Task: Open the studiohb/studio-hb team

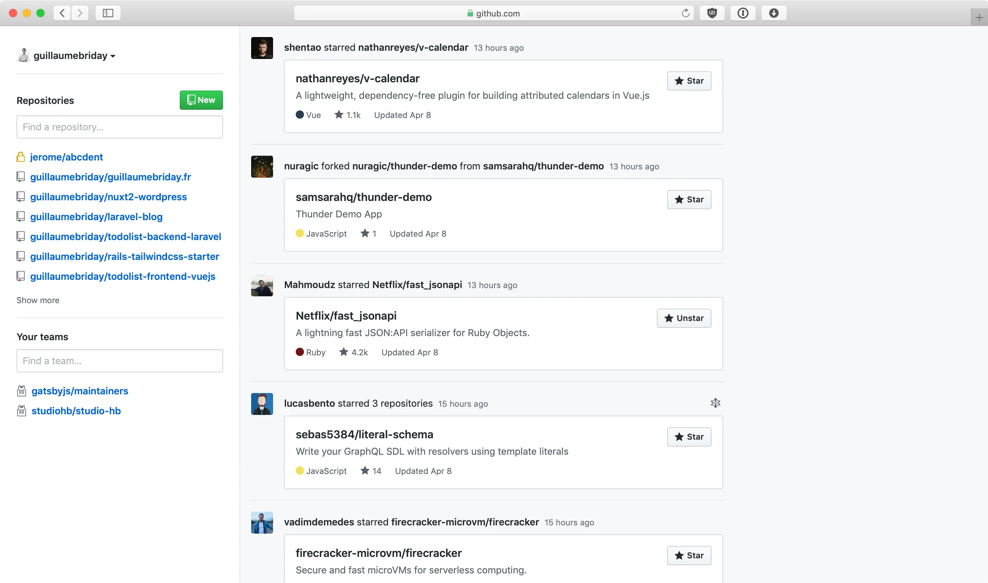Action: coord(76,411)
